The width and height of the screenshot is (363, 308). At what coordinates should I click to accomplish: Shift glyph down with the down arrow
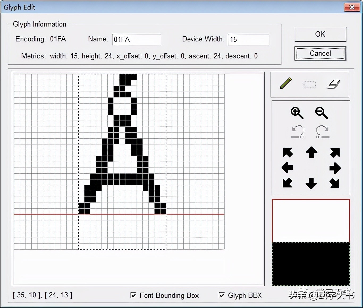tap(311, 183)
